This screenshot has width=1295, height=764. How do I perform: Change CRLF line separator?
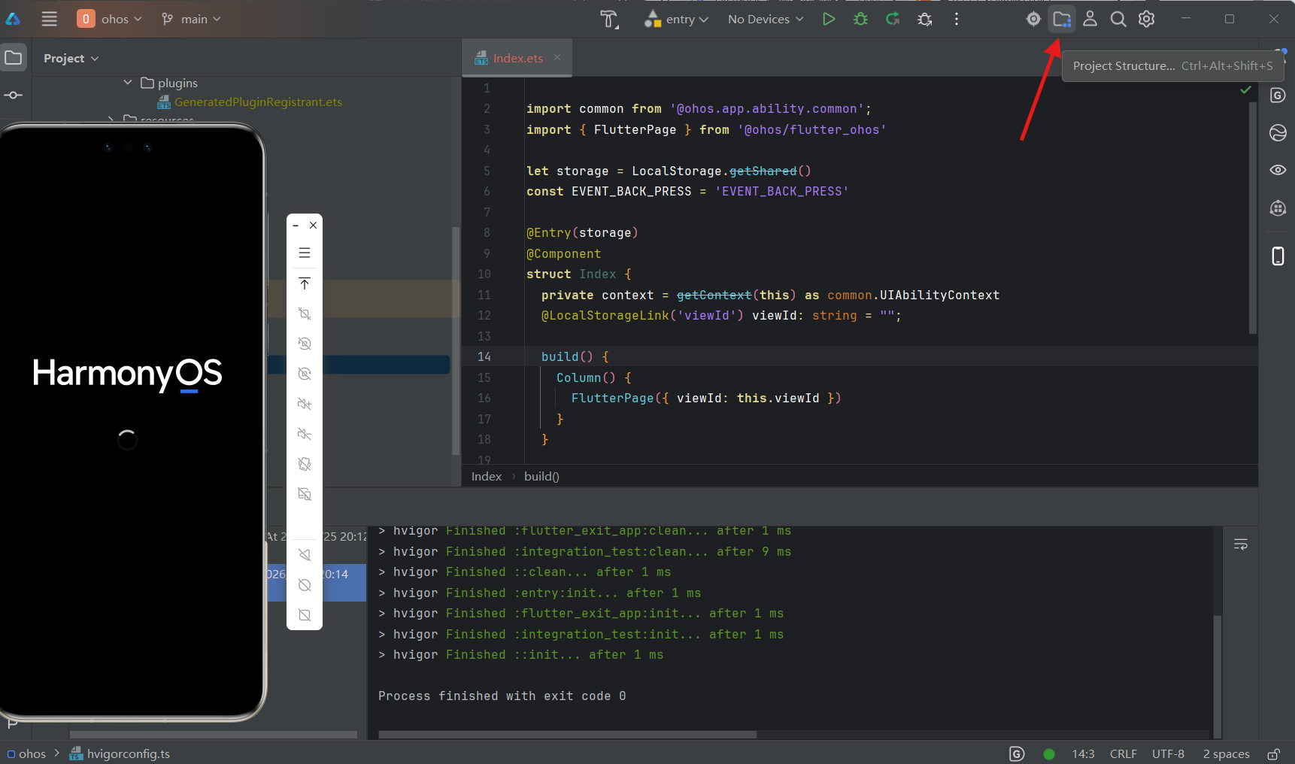coord(1124,753)
